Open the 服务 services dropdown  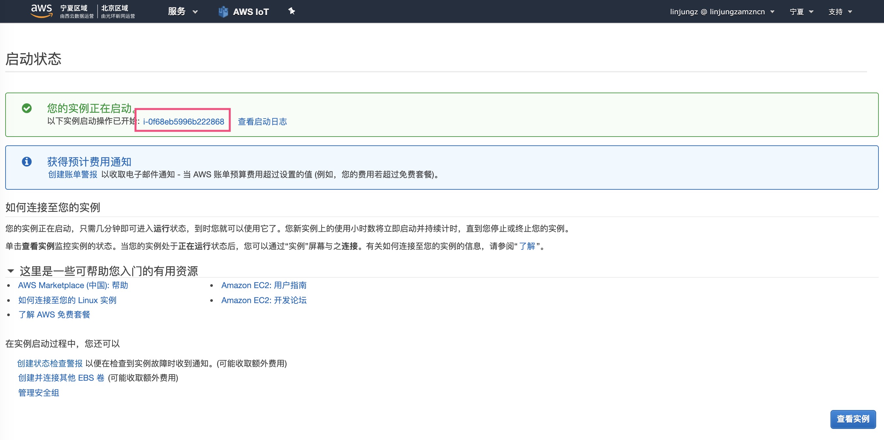182,12
